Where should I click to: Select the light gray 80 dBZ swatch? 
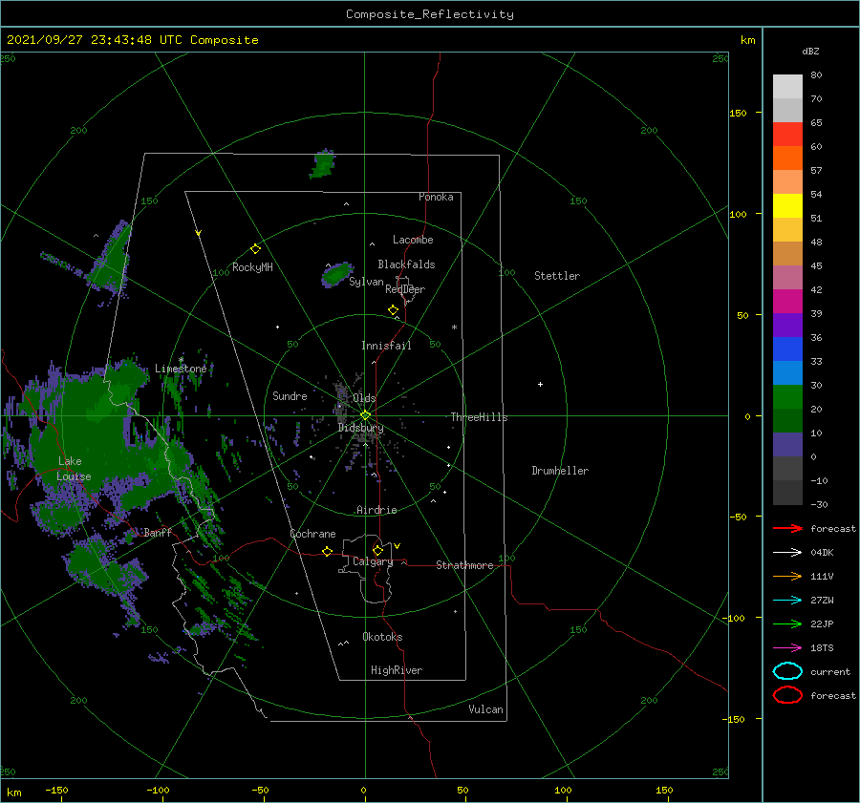787,87
